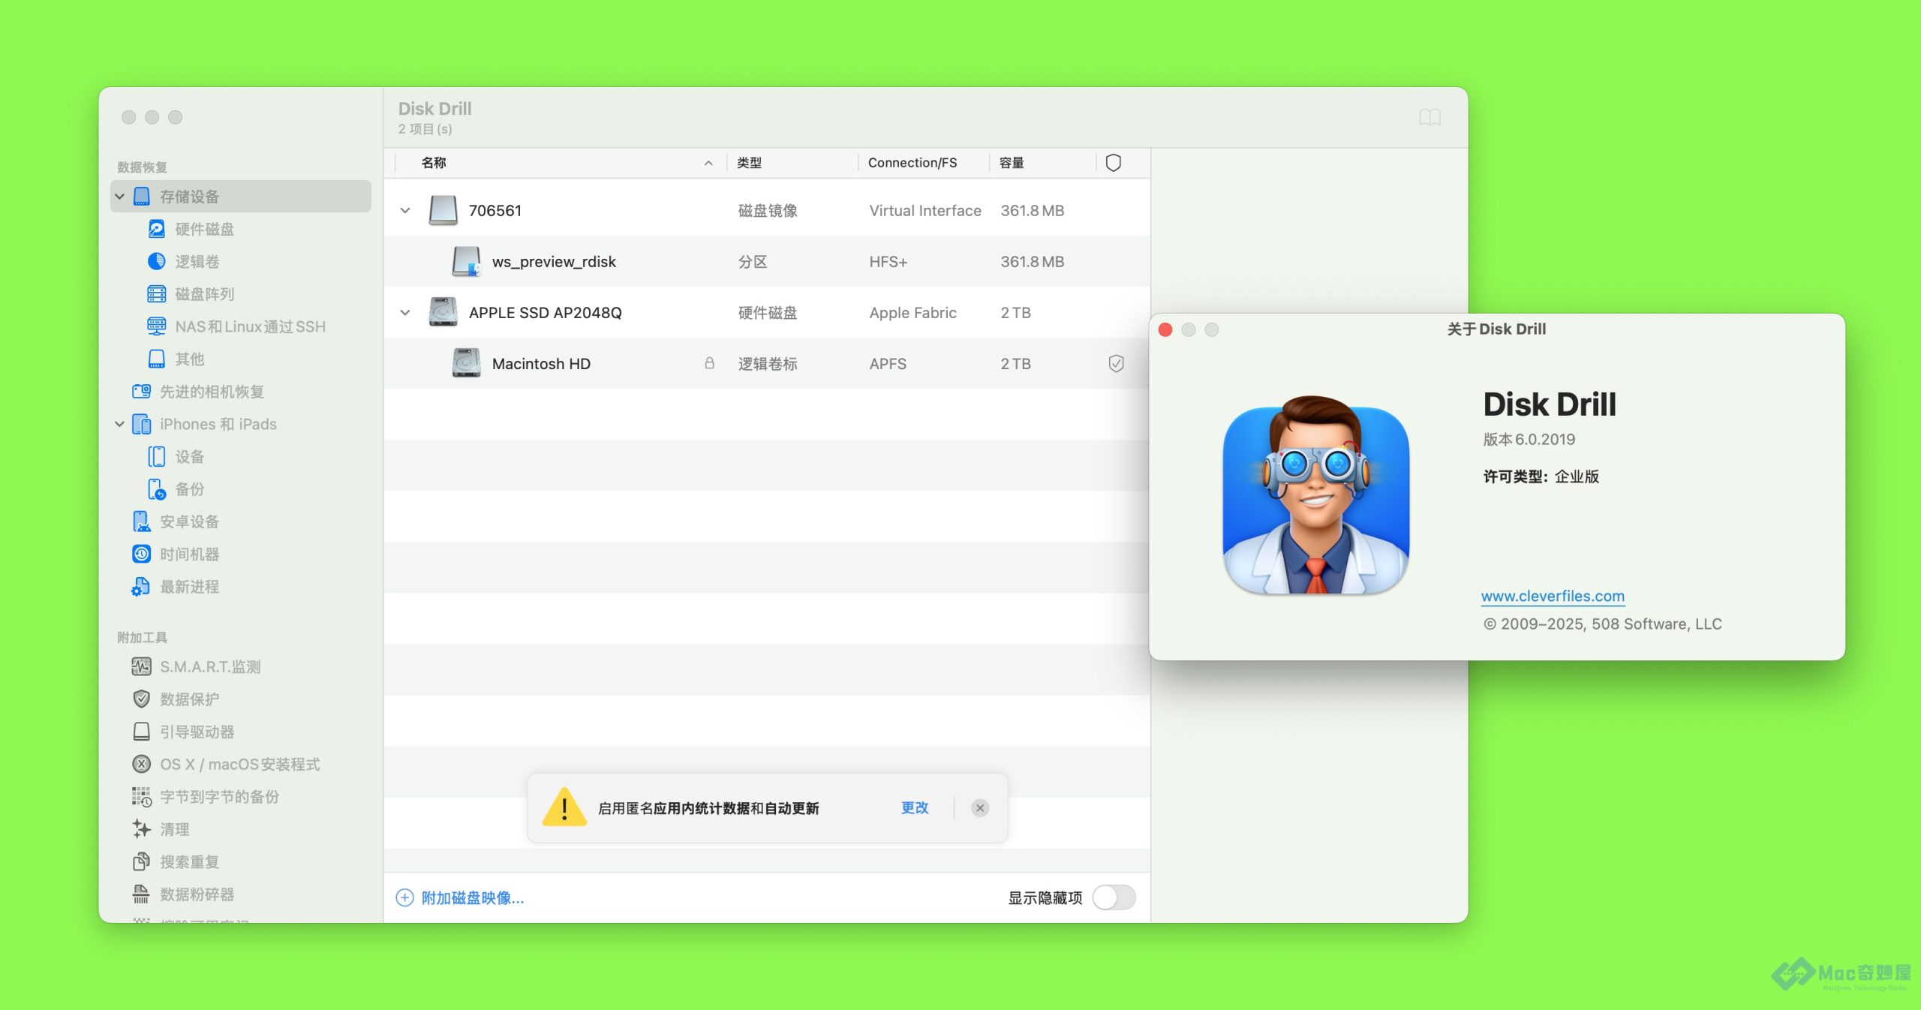
Task: Select the Logical Volumes (逻辑卷) pie icon
Action: pyautogui.click(x=156, y=261)
